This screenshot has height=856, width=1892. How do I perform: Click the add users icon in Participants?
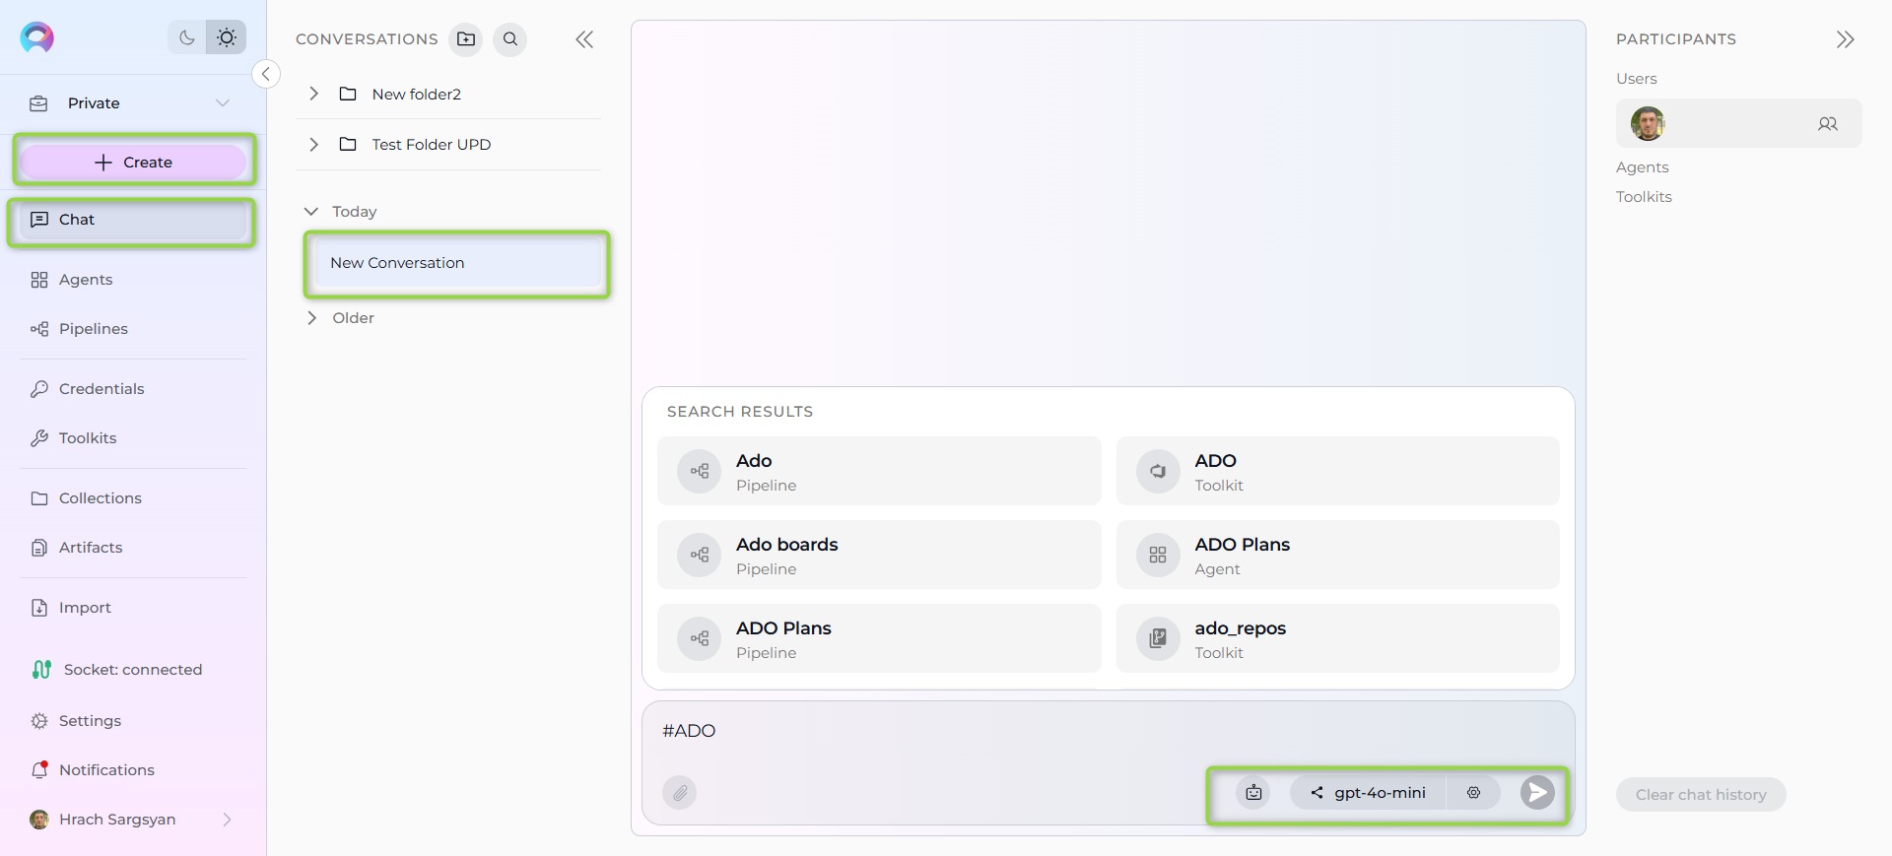(1828, 124)
